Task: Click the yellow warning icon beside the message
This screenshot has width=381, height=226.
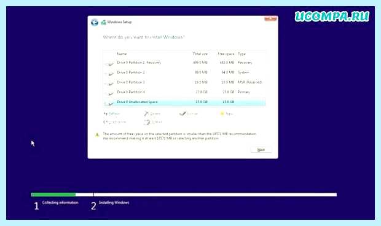Action: [97, 134]
